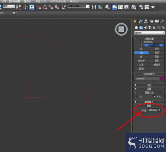Open the Rendered Frame Window icon
The image size is (166, 152).
point(147,7)
